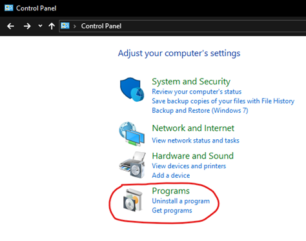The height and width of the screenshot is (241, 306).
Task: Click the System and Security shield icon
Action: pos(132,90)
